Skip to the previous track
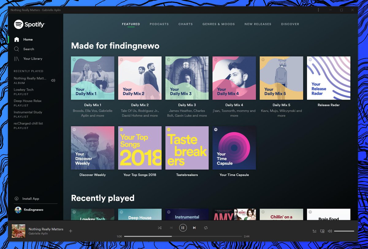 point(171,228)
